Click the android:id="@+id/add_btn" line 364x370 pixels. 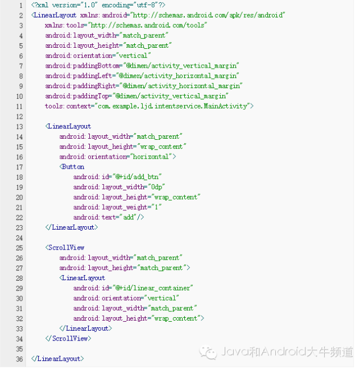click(x=117, y=177)
